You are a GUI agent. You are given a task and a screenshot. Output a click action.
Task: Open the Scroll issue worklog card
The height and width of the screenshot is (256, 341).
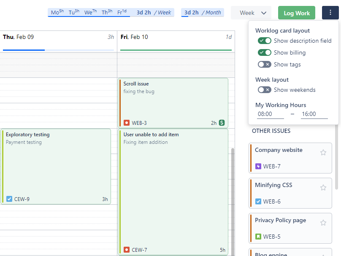tap(173, 103)
